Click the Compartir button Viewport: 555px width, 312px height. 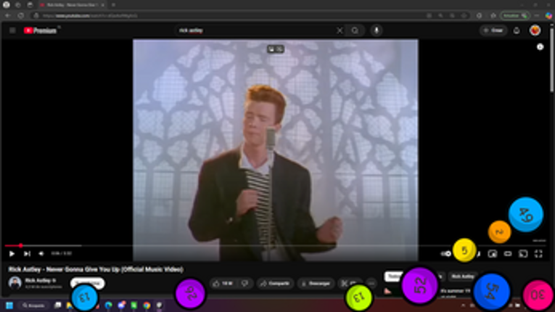[x=274, y=283]
